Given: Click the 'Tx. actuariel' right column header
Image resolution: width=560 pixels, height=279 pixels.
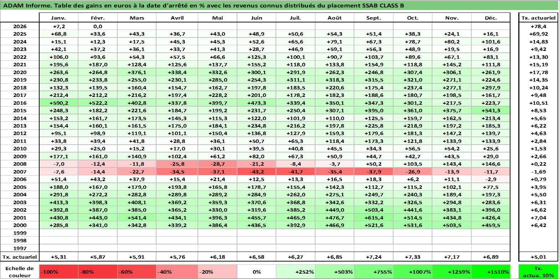Looking at the screenshot, I should tap(538, 18).
